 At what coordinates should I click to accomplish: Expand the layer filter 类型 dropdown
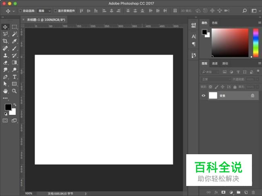210,72
